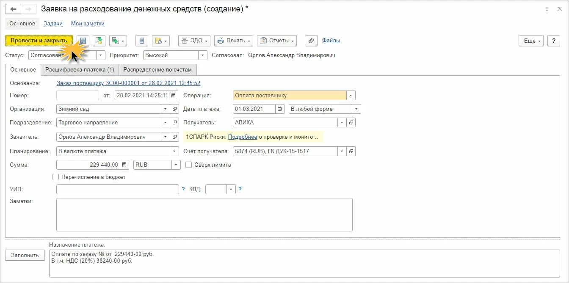This screenshot has width=569, height=283.
Task: Open calendar picker for payment date
Action: [279, 109]
